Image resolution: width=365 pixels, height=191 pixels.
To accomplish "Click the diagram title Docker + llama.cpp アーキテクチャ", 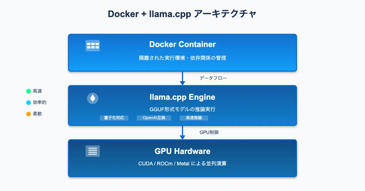I will (x=182, y=14).
